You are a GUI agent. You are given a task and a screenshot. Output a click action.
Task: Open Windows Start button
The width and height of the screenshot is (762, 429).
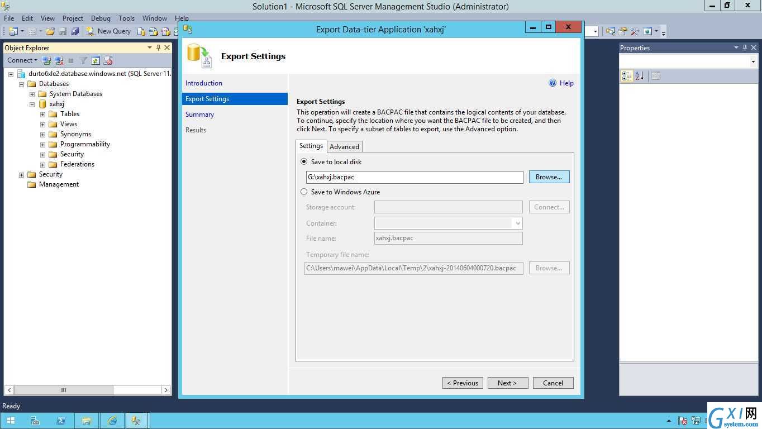pos(11,421)
